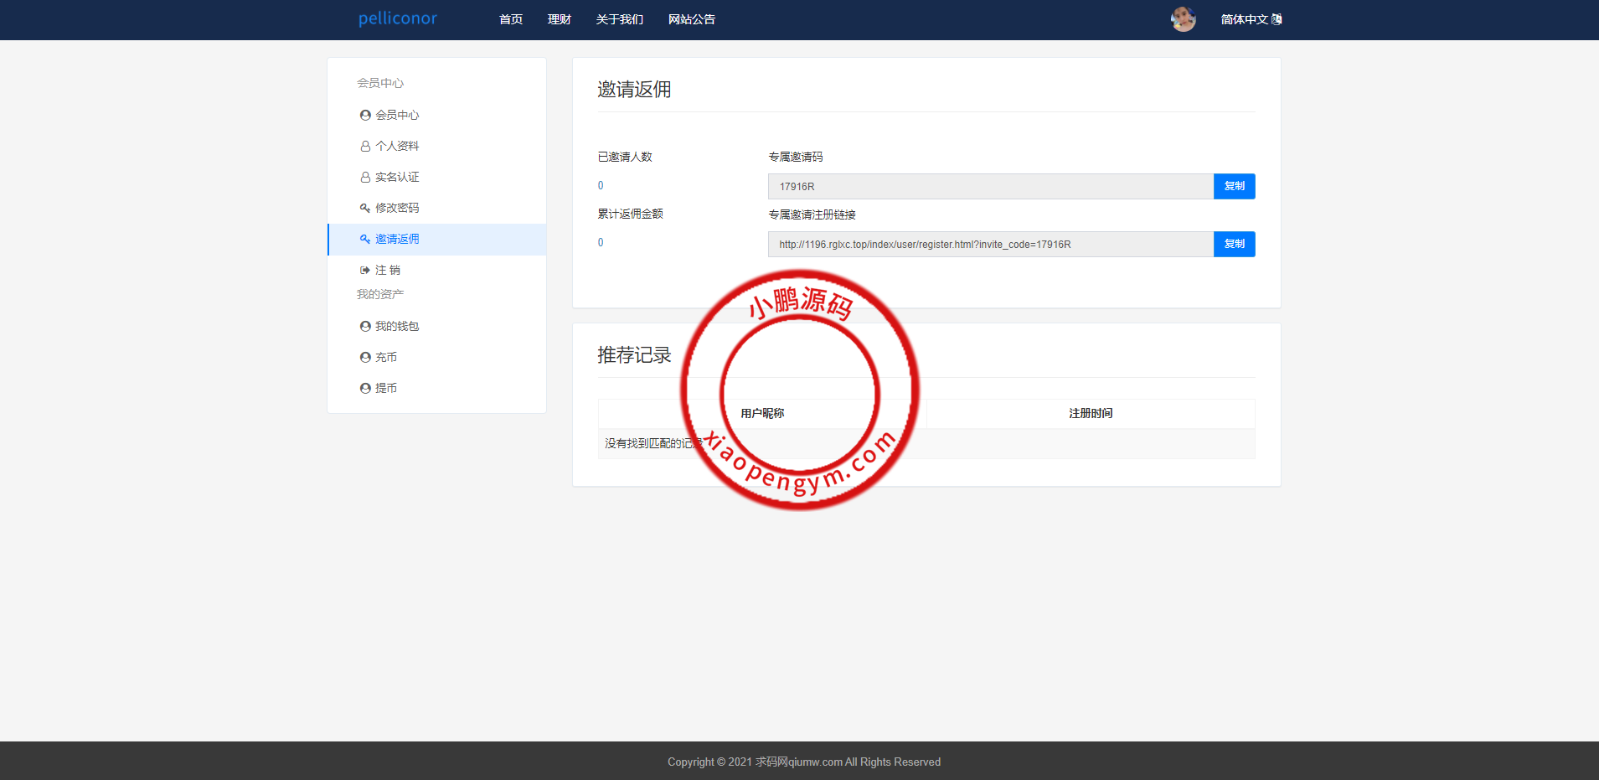Click the 我的钱包 wallet icon
The image size is (1599, 780).
pos(365,327)
